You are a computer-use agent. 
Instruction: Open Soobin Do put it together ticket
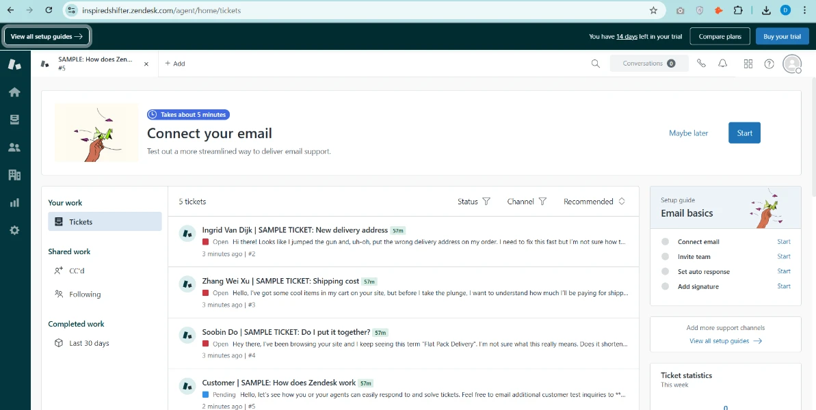tap(404, 344)
